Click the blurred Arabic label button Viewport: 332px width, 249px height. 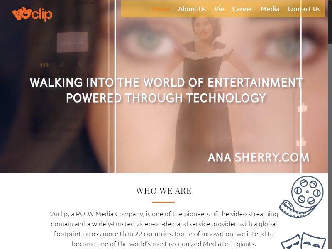pos(72,42)
